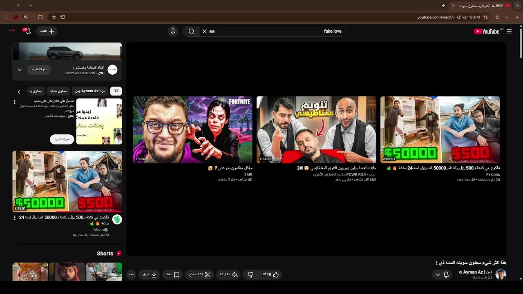This screenshot has width=523, height=294.
Task: Close the YouTube browser tab
Action: [453, 6]
